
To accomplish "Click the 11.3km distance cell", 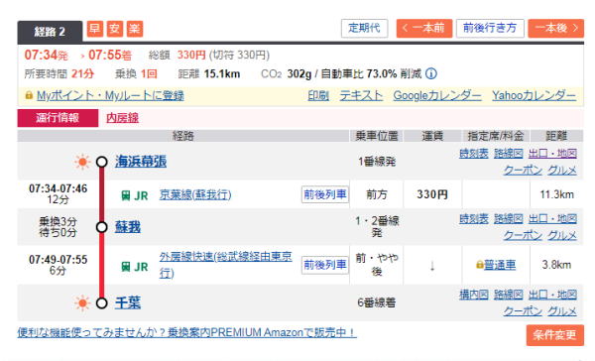I will point(556,194).
